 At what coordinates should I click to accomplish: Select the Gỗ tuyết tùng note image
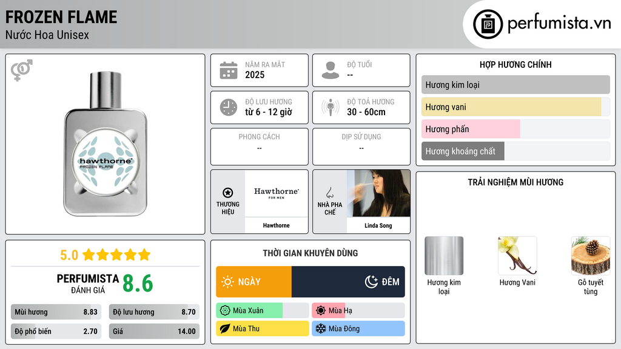(591, 256)
